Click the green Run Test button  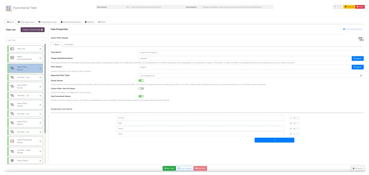169,168
